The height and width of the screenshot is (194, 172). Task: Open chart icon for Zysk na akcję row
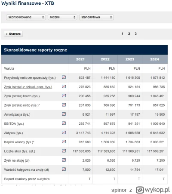(x=64, y=160)
